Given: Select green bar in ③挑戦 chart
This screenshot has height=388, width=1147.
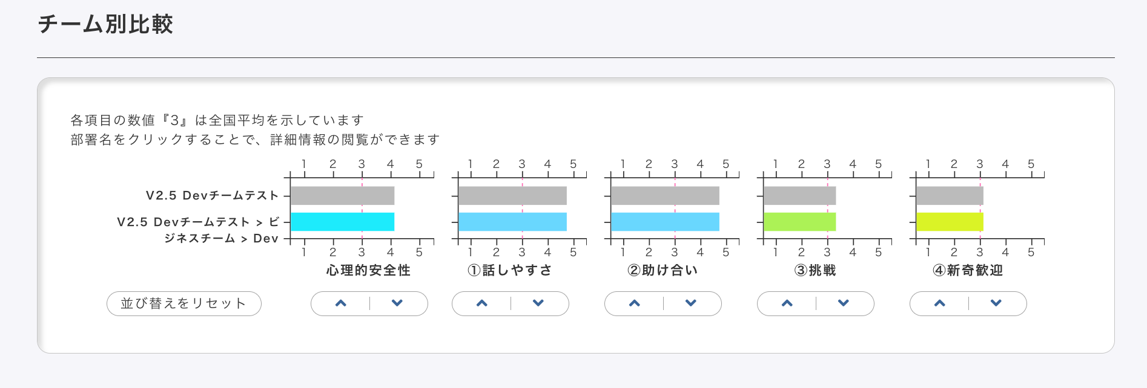Looking at the screenshot, I should (x=799, y=222).
